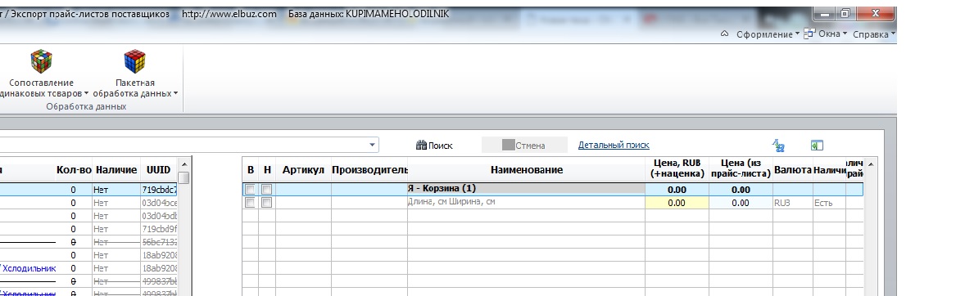This screenshot has height=296, width=965.
Task: Open the Детальный поиск link
Action: 614,145
